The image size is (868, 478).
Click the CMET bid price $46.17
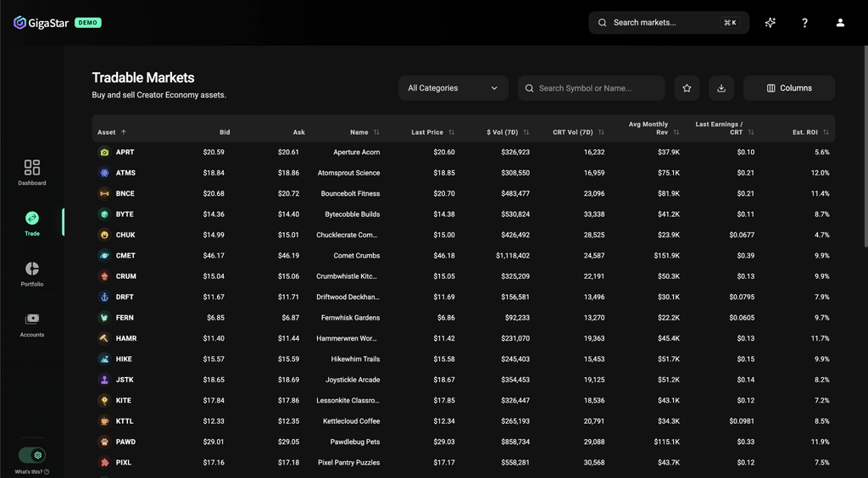214,256
